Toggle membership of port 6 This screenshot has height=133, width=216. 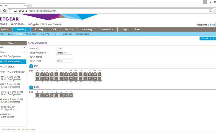point(47,79)
